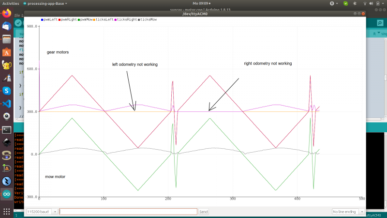Click the volume speaker icon
The height and width of the screenshot is (218, 387).
[x=371, y=3]
